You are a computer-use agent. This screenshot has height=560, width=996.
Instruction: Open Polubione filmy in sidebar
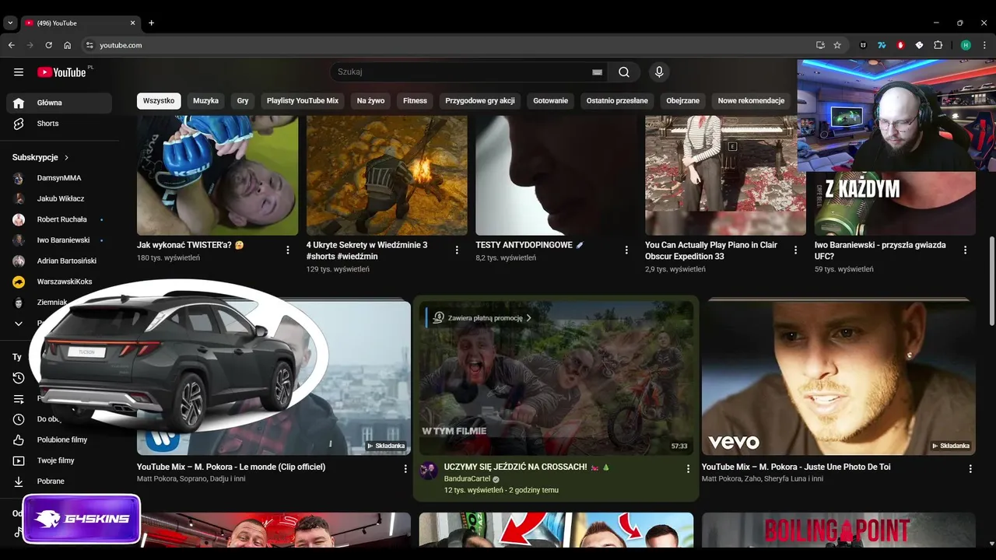[x=59, y=439]
